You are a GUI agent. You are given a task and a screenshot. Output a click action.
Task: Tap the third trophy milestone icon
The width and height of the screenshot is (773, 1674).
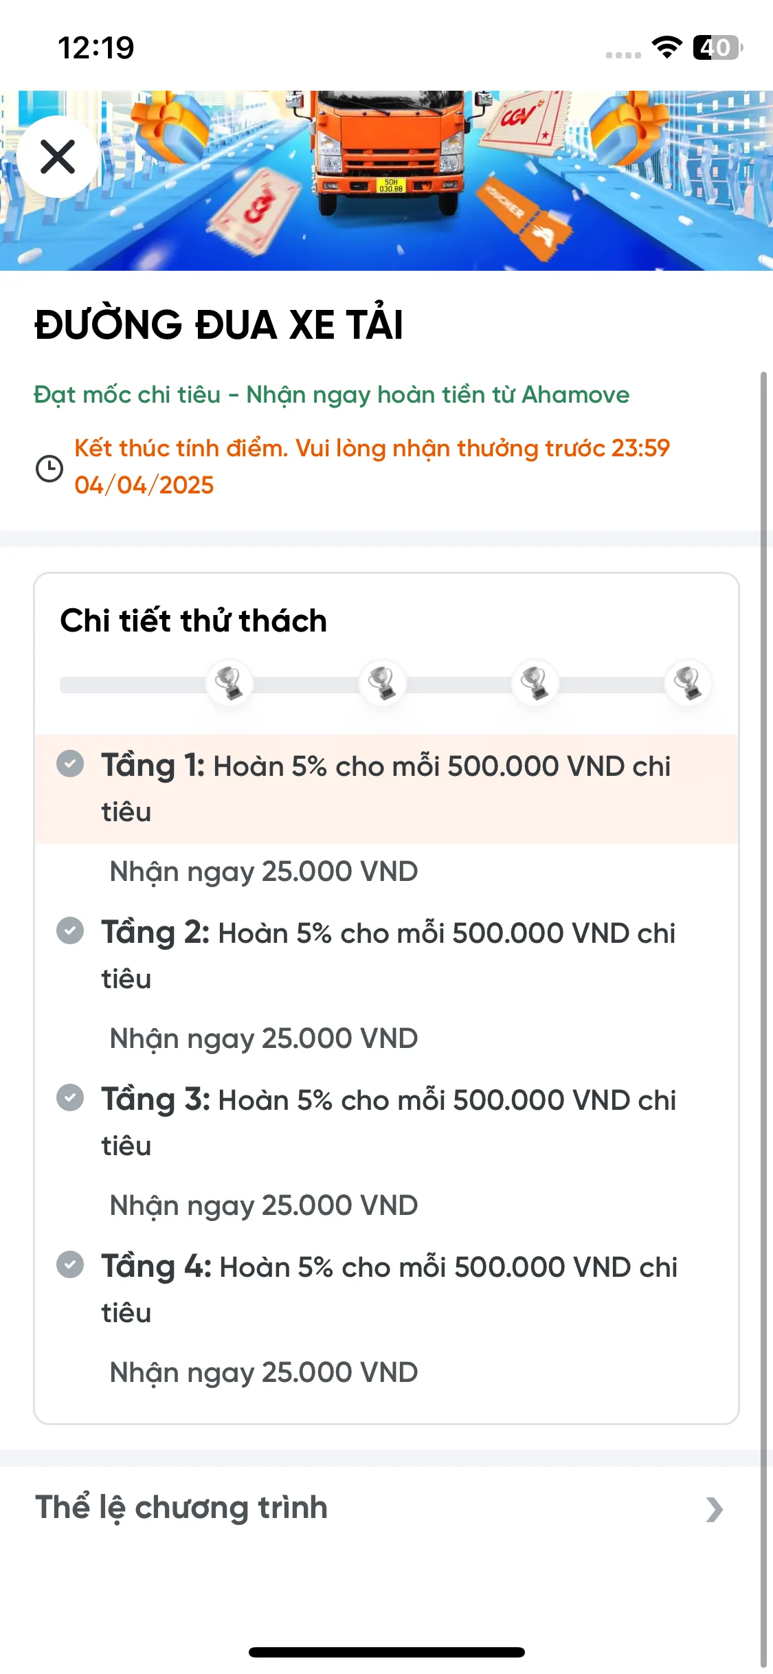(535, 684)
